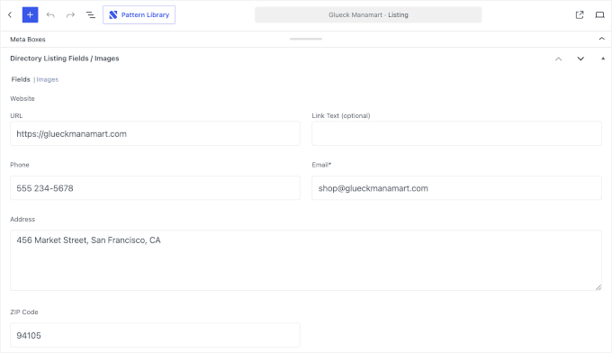Click the Link Text (optional) label
The width and height of the screenshot is (612, 353).
tap(341, 115)
